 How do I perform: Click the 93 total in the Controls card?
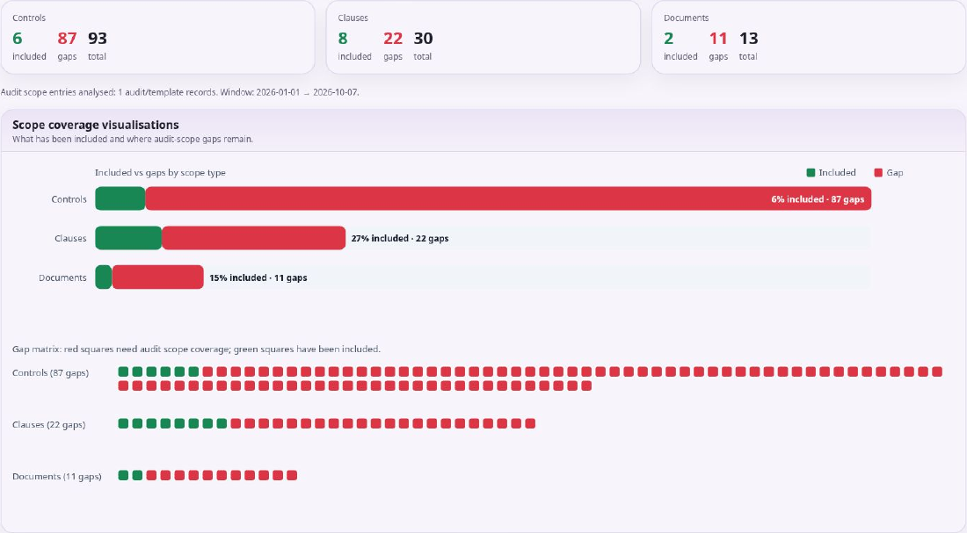tap(98, 39)
